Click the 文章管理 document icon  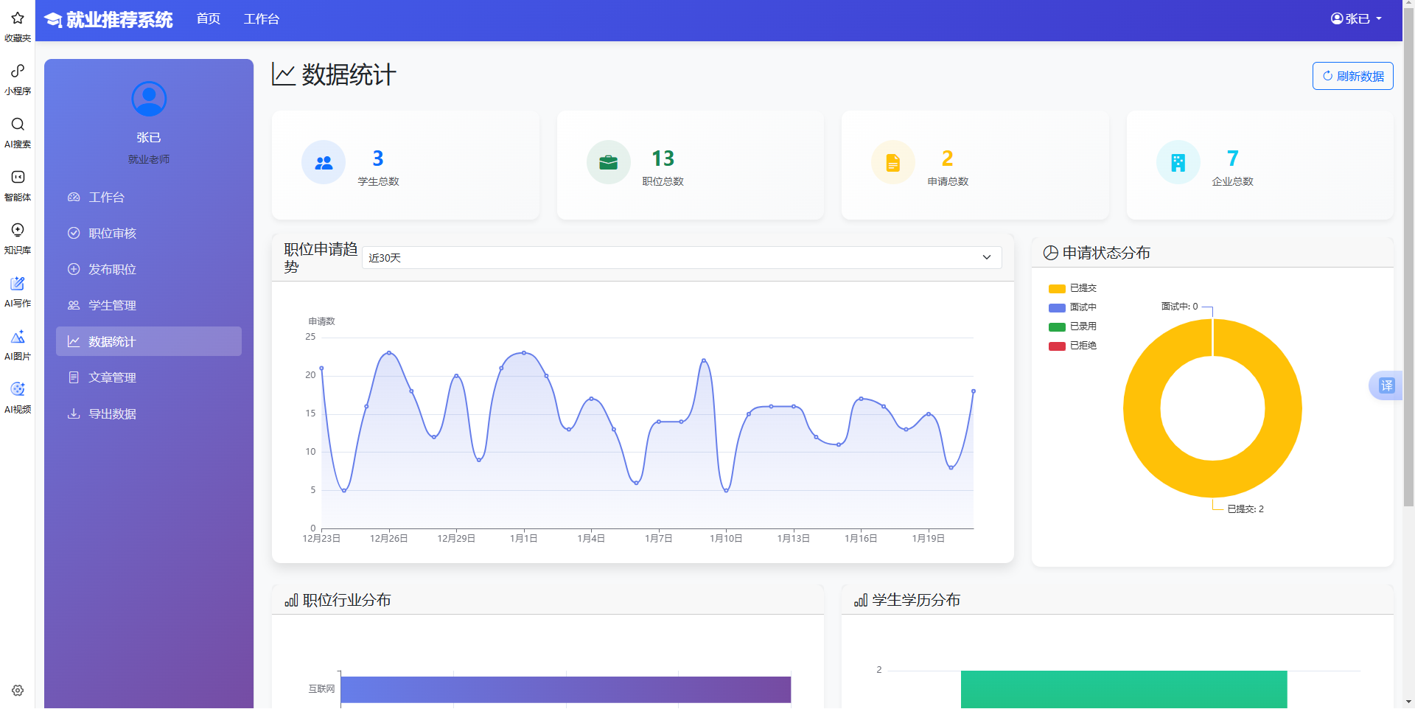click(x=74, y=377)
